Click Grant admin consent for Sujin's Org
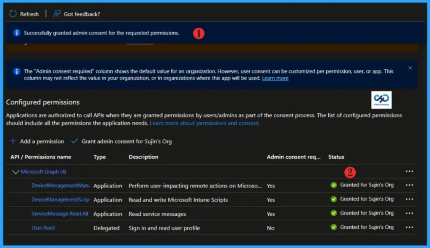This screenshot has height=248, width=430. pyautogui.click(x=127, y=141)
